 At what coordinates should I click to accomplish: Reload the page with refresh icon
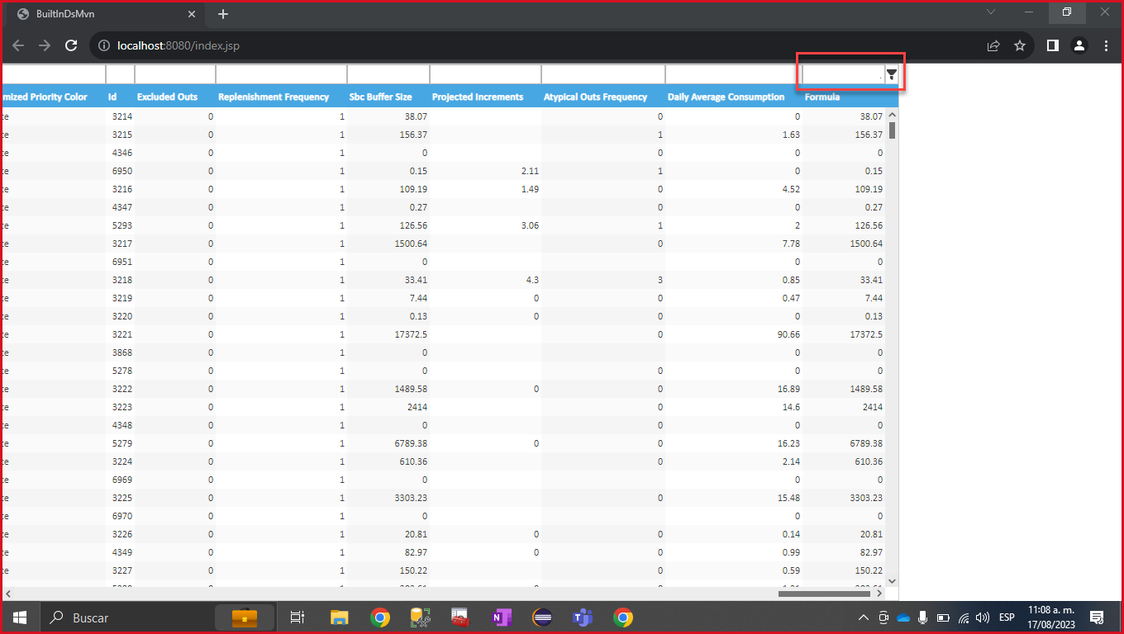point(72,46)
